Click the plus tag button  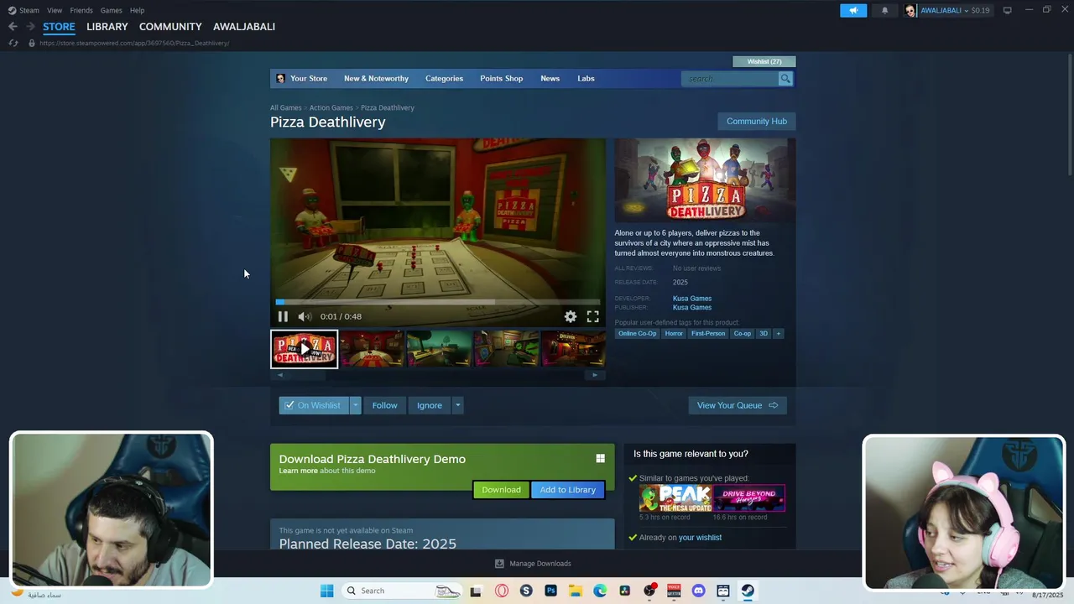point(778,333)
